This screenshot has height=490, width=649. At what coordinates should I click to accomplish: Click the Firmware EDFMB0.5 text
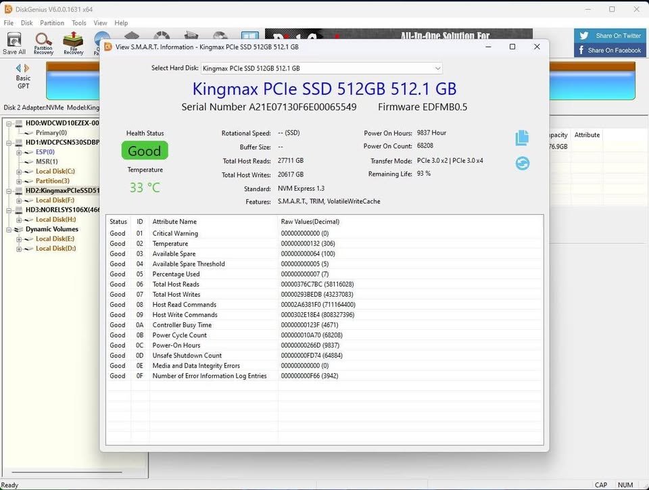coord(423,107)
